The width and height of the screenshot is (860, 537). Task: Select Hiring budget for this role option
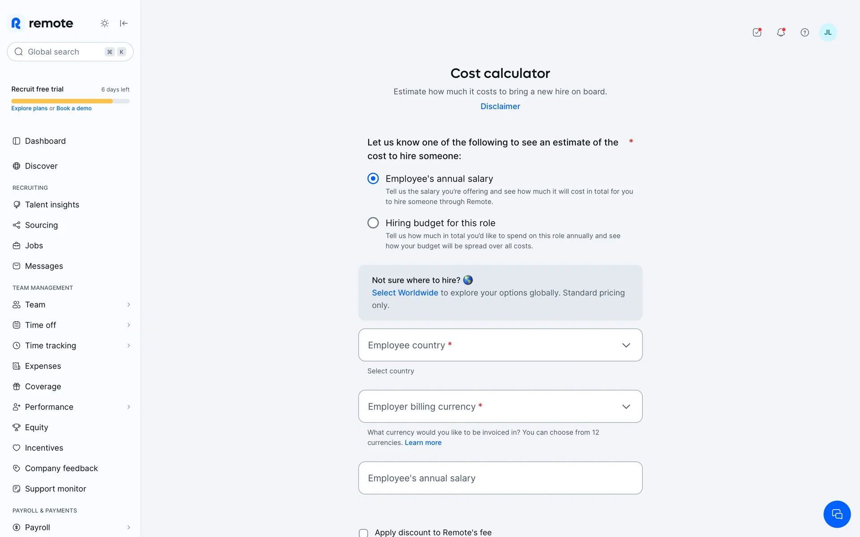click(373, 223)
